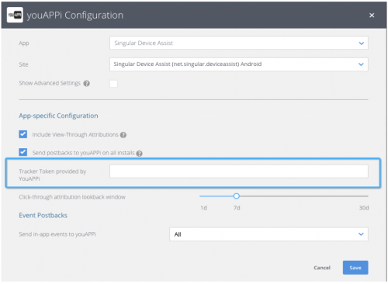Uncheck Send postbacks to youAPPi on all installs
Image resolution: width=388 pixels, height=284 pixels.
[x=23, y=152]
